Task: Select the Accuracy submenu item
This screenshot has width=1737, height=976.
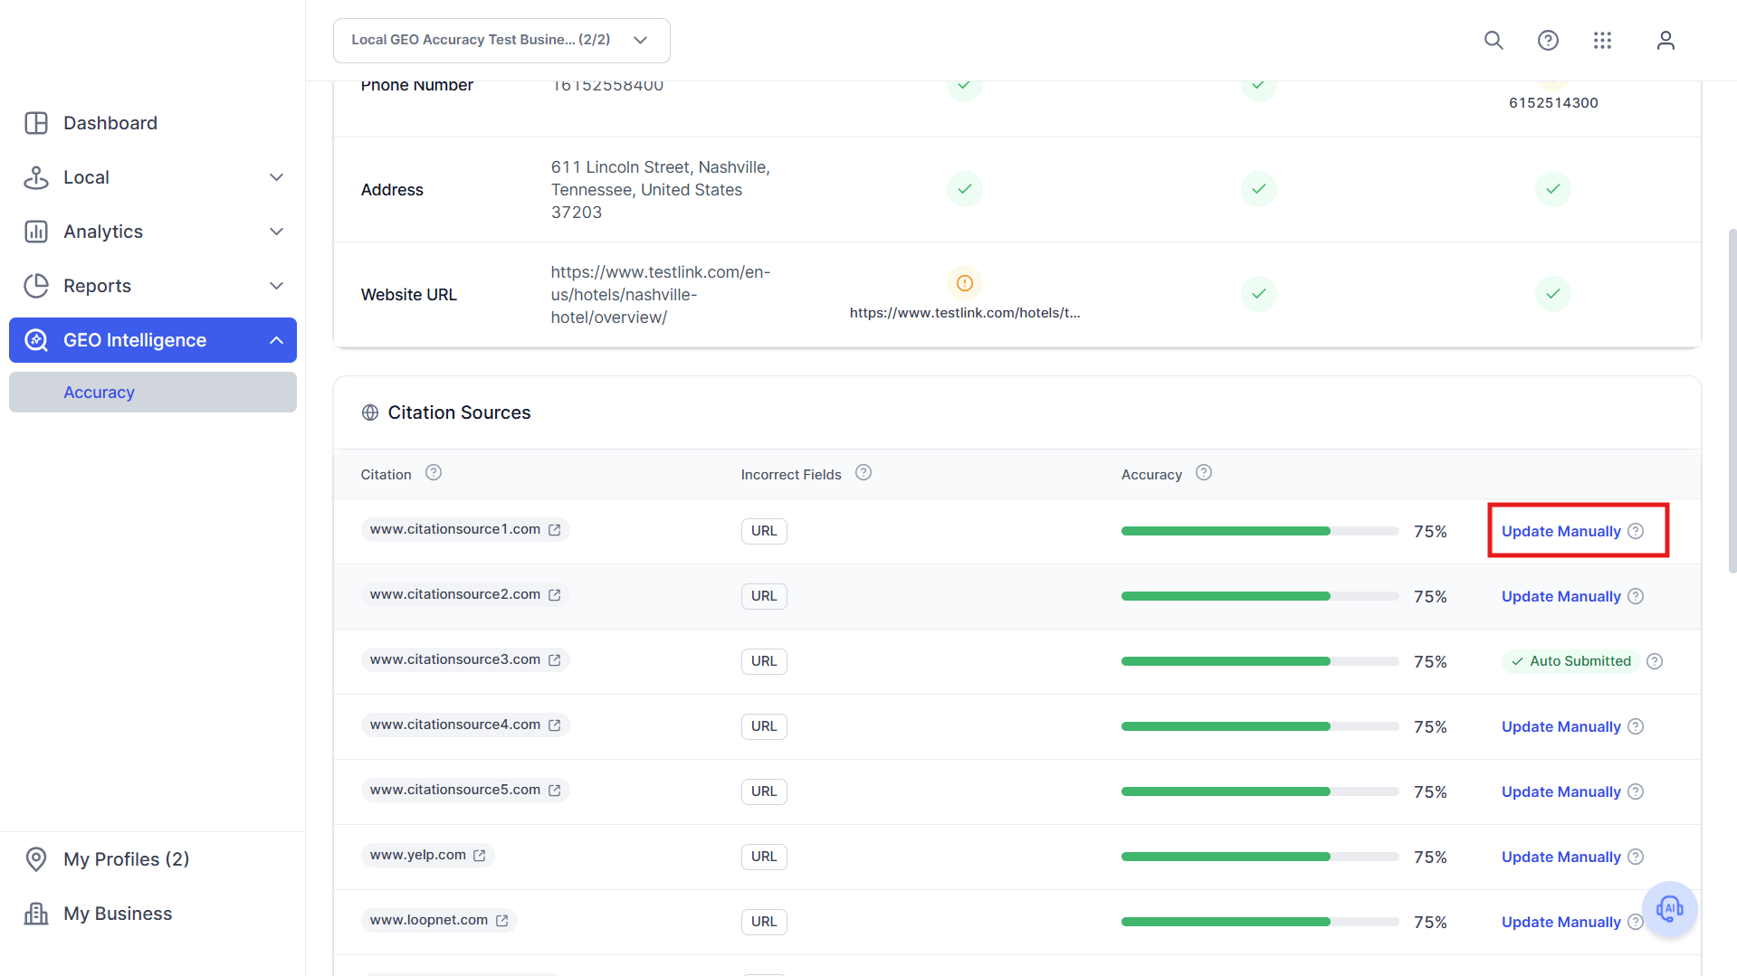Action: [153, 393]
